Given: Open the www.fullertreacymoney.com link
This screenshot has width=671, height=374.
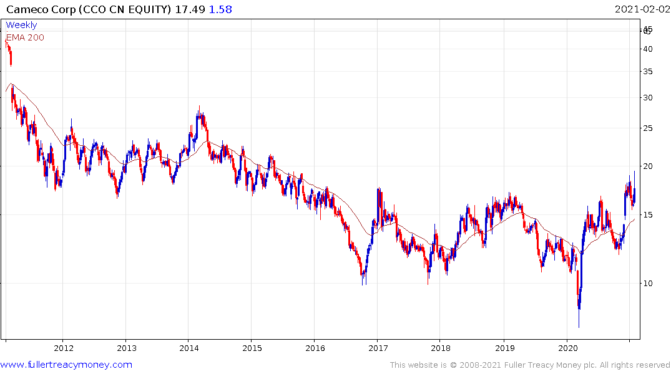Looking at the screenshot, I should coord(66,365).
